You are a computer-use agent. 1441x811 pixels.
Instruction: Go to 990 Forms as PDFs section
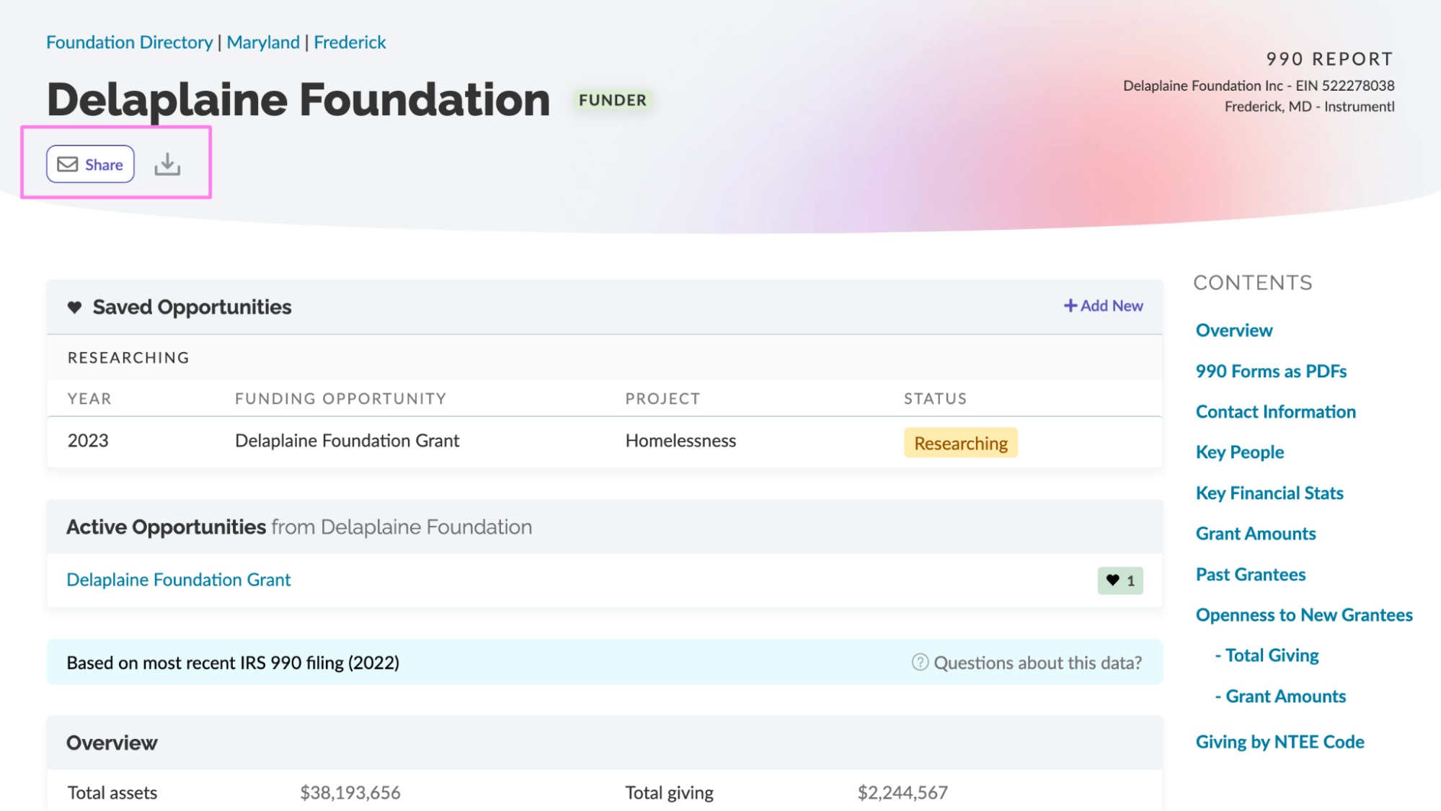(x=1271, y=371)
